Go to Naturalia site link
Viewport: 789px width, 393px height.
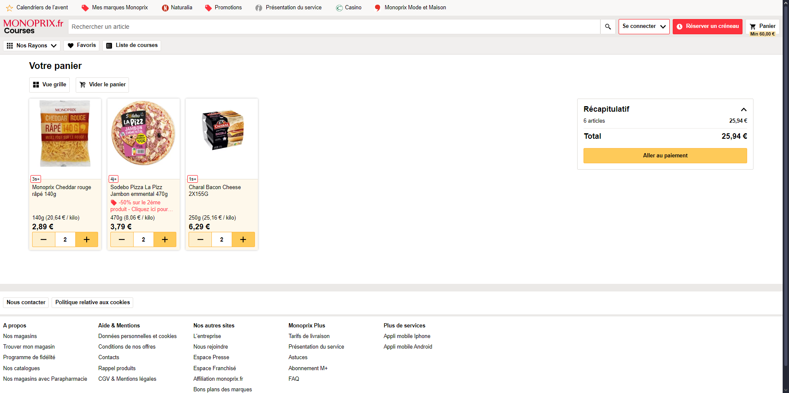[x=177, y=8]
